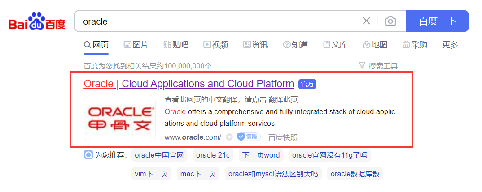Open the 文库 tab
482x192 pixels.
click(335, 45)
